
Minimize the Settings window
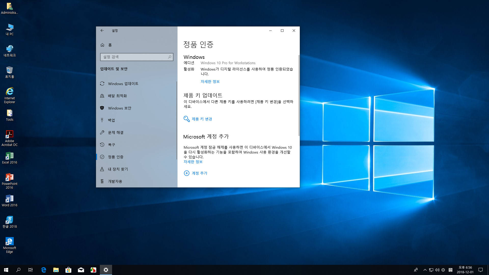pyautogui.click(x=270, y=31)
